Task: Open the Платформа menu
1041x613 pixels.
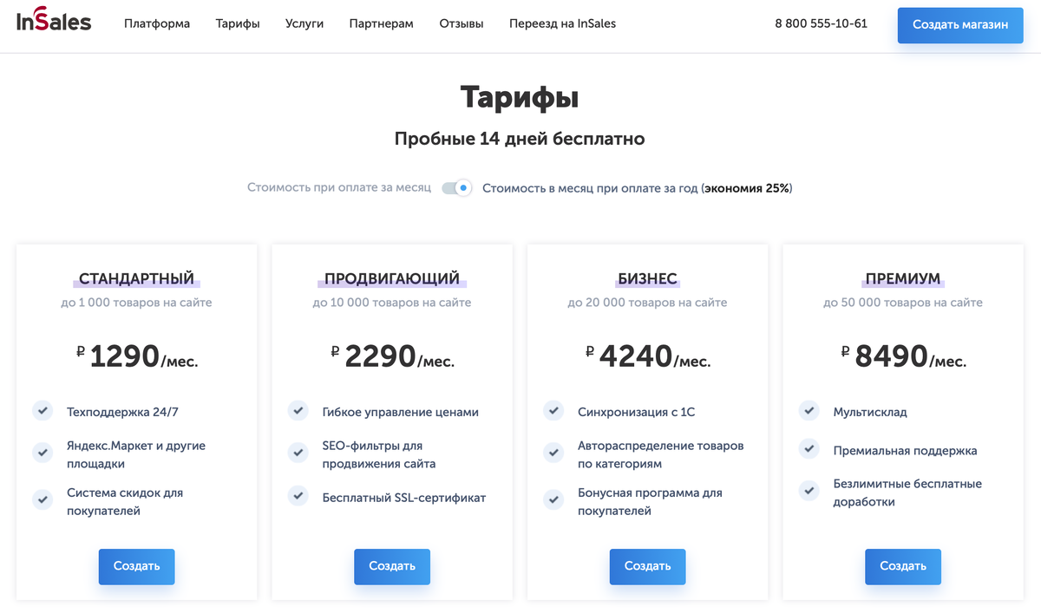Action: (x=157, y=23)
